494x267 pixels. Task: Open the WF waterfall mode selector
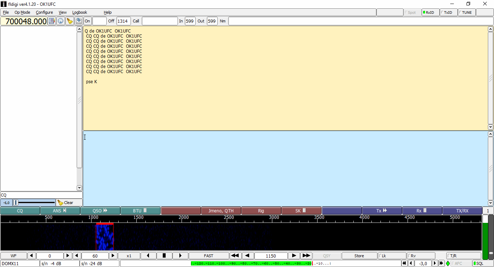[13, 256]
